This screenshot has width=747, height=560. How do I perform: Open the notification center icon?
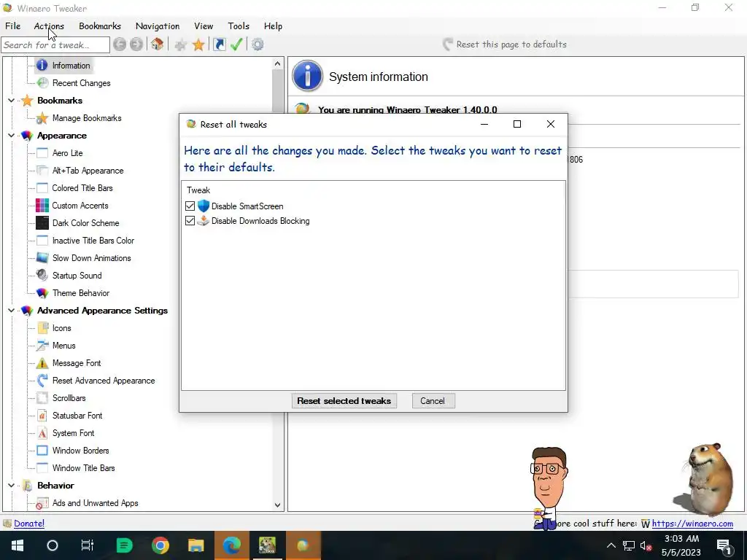(x=724, y=545)
